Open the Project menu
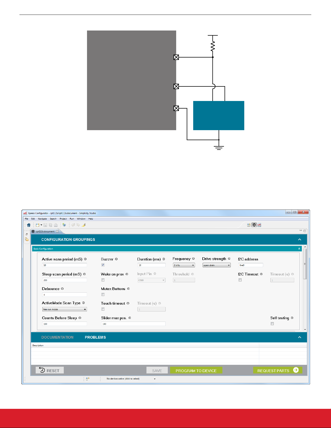Viewport: 331px width, 428px height. coord(63,219)
